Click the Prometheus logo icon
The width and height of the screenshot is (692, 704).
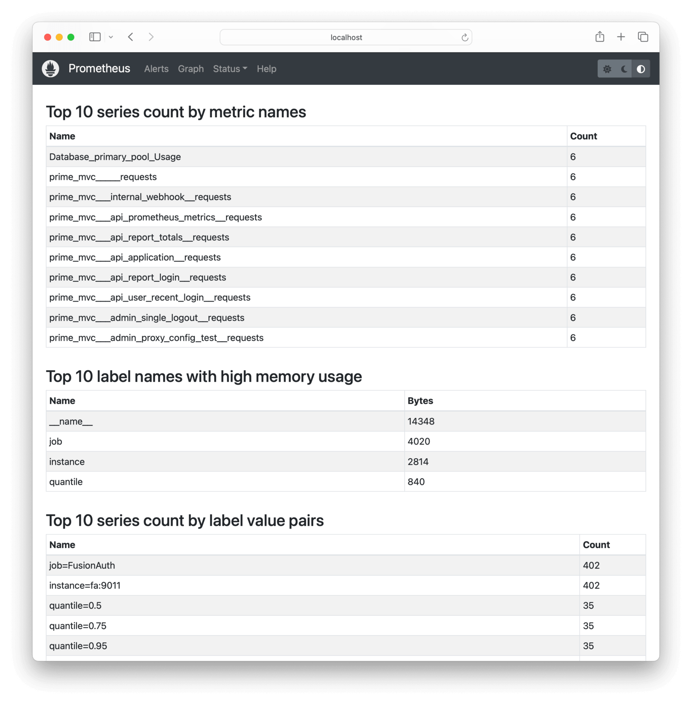coord(50,68)
